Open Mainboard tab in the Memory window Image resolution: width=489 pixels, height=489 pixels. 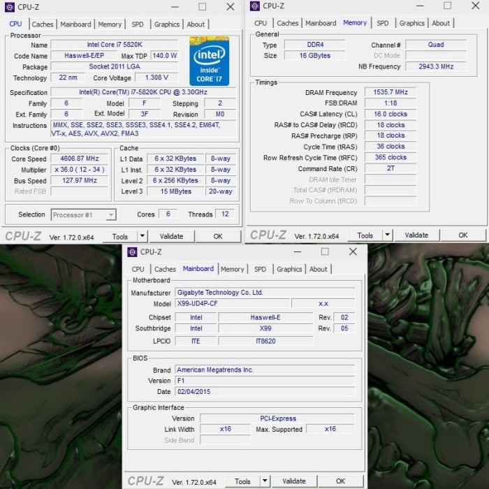[x=321, y=23]
